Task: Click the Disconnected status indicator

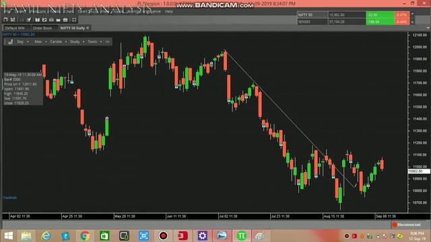Action: (x=406, y=225)
